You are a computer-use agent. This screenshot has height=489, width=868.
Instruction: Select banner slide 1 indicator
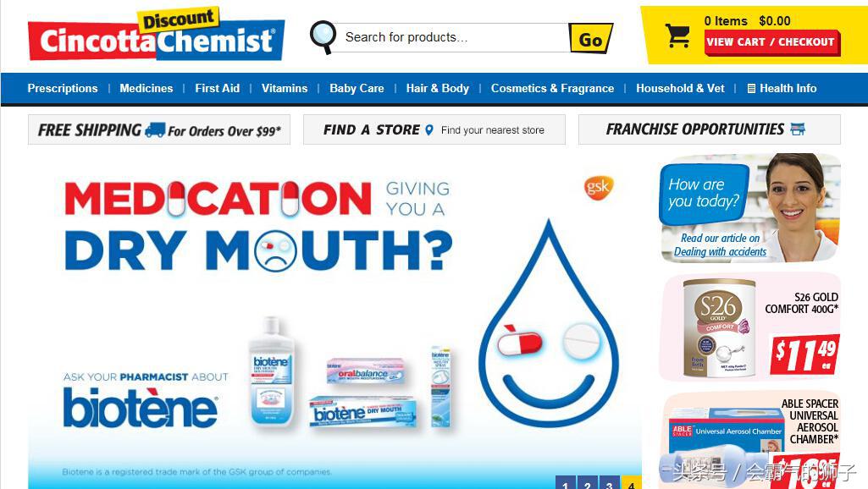(565, 482)
